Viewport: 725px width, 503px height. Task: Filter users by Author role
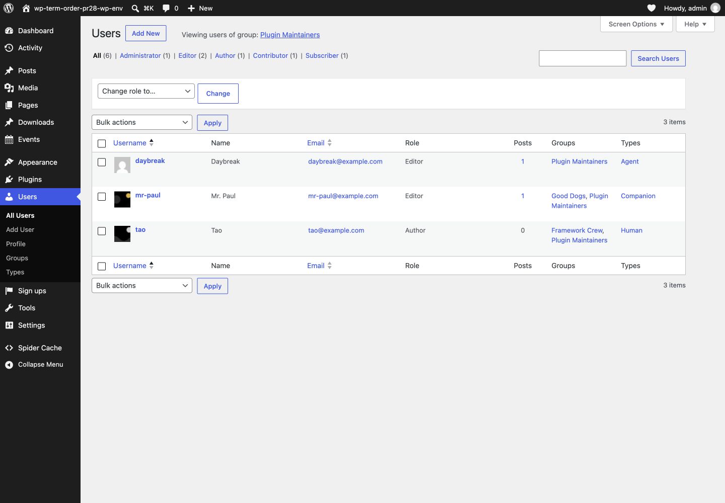(225, 55)
